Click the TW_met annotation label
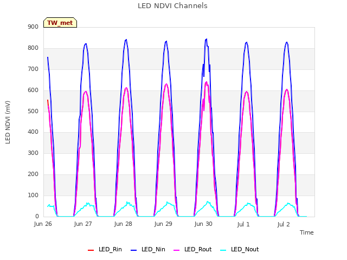This screenshot has height=260, width=347. [60, 23]
